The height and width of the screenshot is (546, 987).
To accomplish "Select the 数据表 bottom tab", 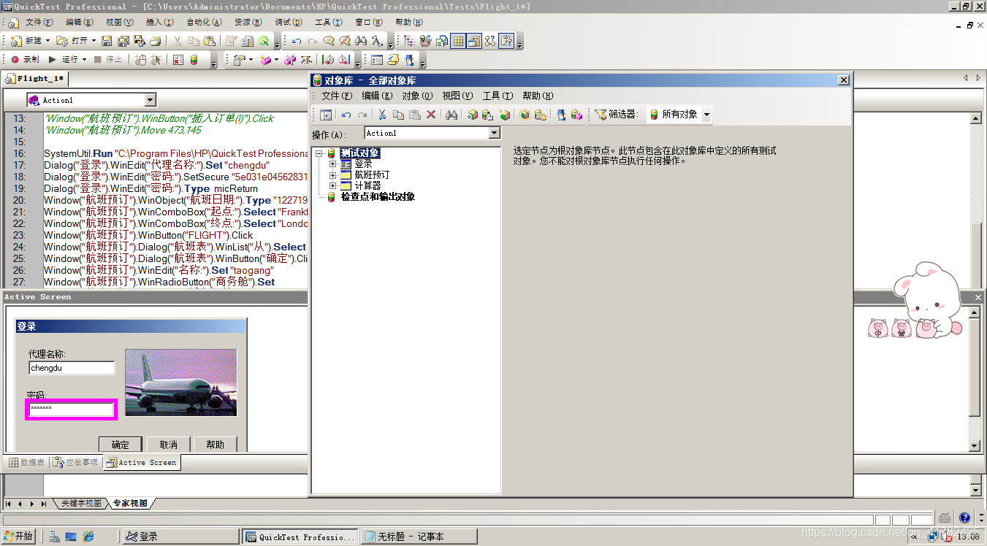I will (27, 463).
